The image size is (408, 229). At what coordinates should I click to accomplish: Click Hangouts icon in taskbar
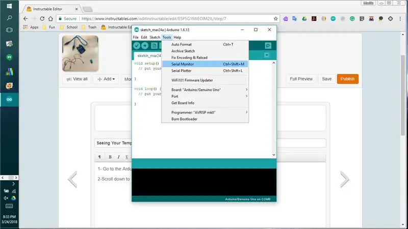(9, 57)
